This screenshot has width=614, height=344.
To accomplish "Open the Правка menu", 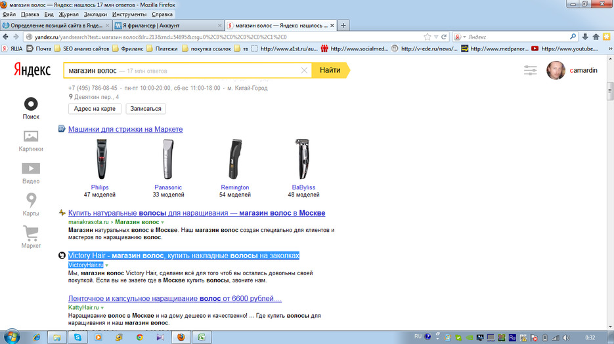I will tap(30, 14).
